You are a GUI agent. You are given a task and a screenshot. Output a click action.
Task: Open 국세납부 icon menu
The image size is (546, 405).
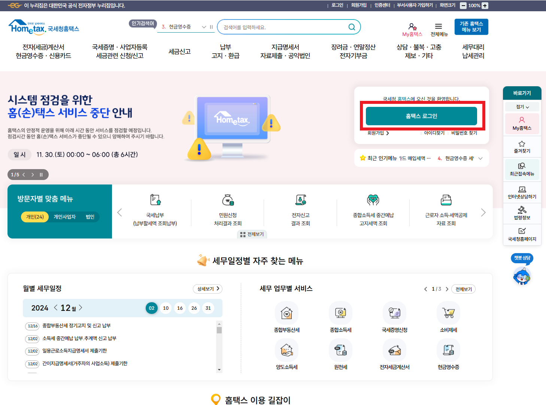(x=155, y=210)
